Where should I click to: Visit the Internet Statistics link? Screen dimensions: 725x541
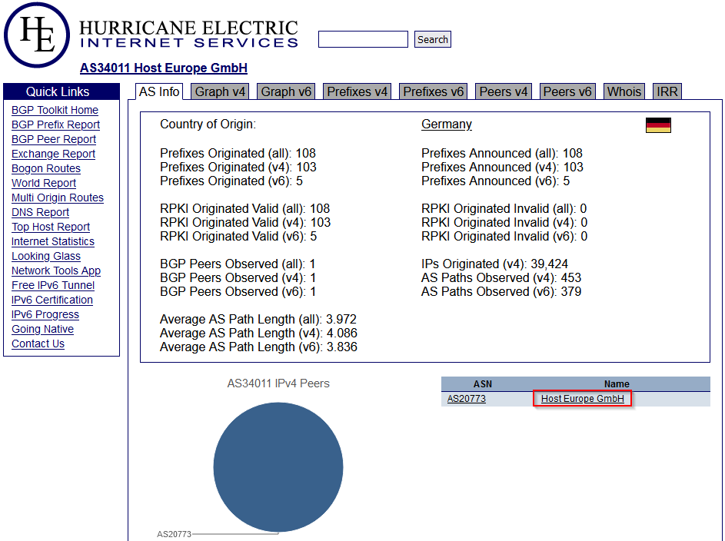[x=53, y=241]
